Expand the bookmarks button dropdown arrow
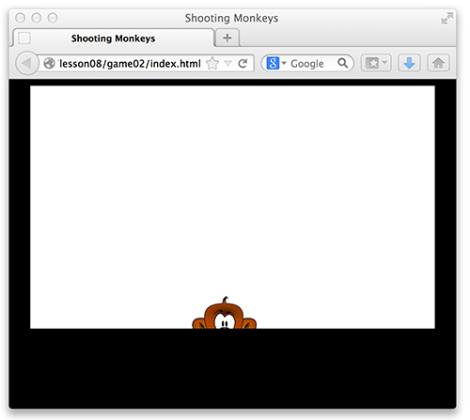 pos(384,62)
